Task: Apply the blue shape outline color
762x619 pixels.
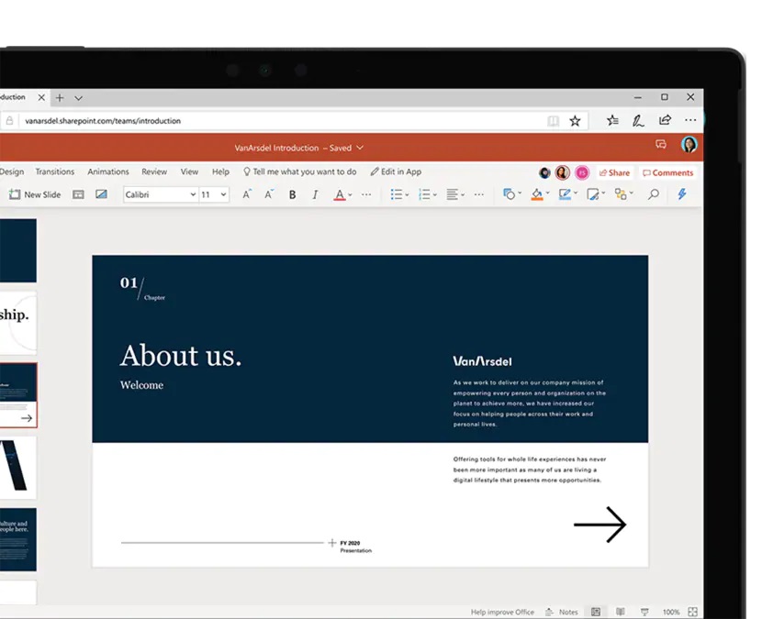Action: tap(565, 194)
